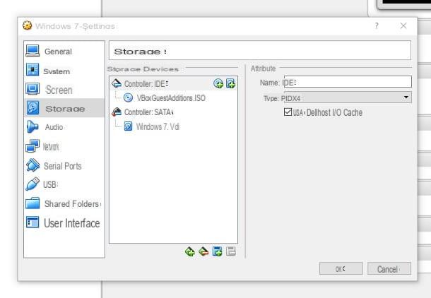Add optical drive to IDE controller
Image resolution: width=431 pixels, height=298 pixels.
click(x=218, y=83)
